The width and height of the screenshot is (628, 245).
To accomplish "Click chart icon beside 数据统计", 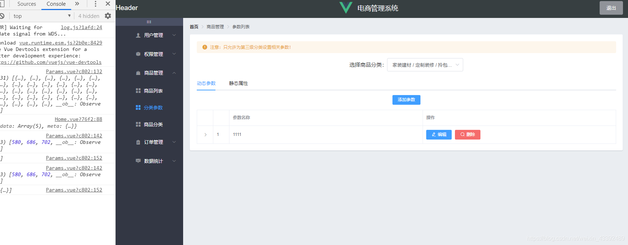I will [x=138, y=161].
